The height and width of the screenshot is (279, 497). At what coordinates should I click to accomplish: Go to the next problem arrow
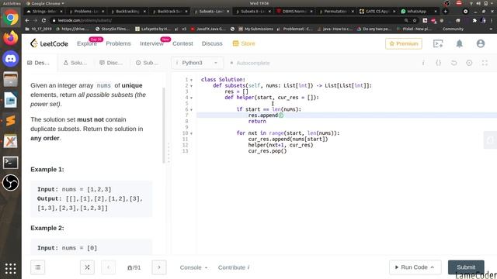[x=159, y=267]
